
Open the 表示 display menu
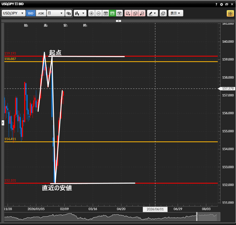[x=176, y=13]
